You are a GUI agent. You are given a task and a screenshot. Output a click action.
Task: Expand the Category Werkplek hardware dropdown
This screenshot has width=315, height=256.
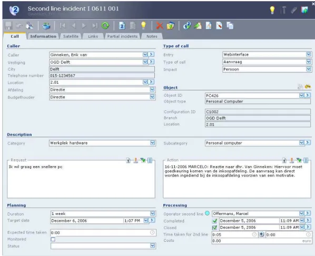(x=153, y=143)
